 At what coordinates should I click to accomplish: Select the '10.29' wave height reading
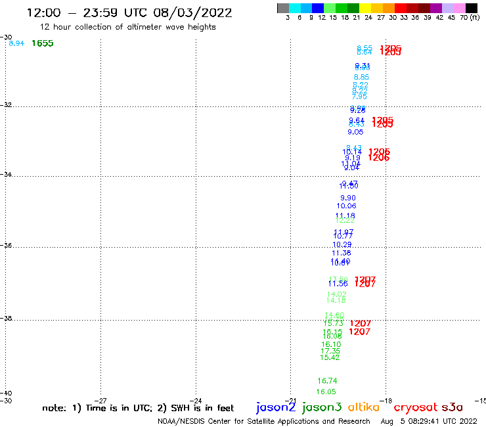click(342, 244)
